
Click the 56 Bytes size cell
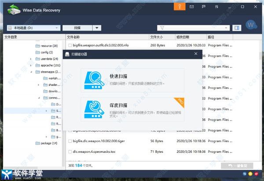pos(157,141)
